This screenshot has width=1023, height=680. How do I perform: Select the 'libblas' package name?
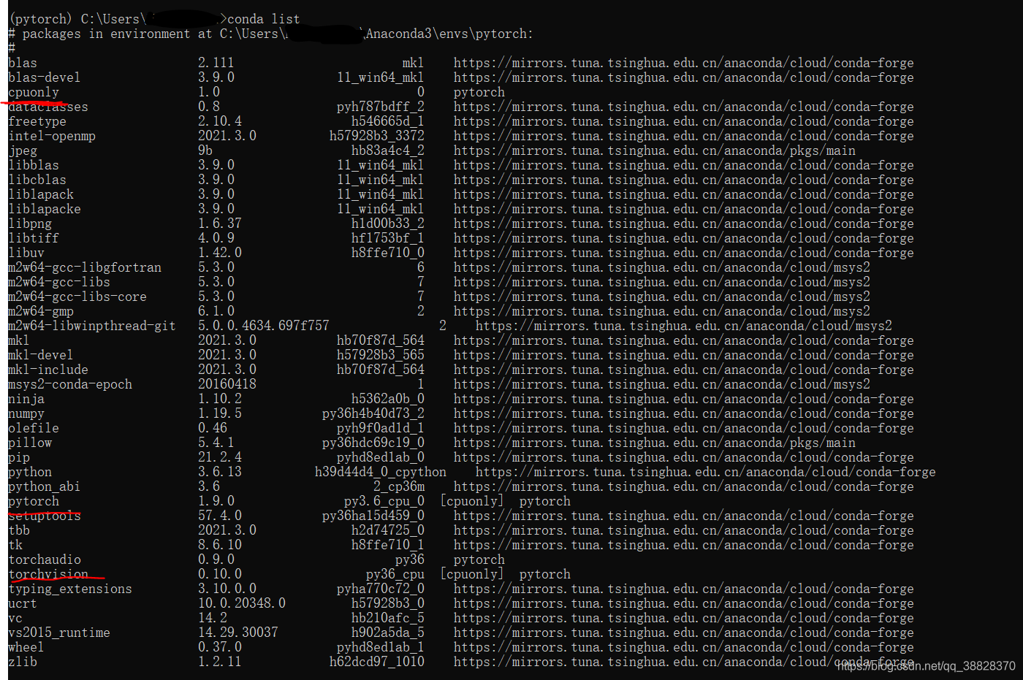(34, 165)
